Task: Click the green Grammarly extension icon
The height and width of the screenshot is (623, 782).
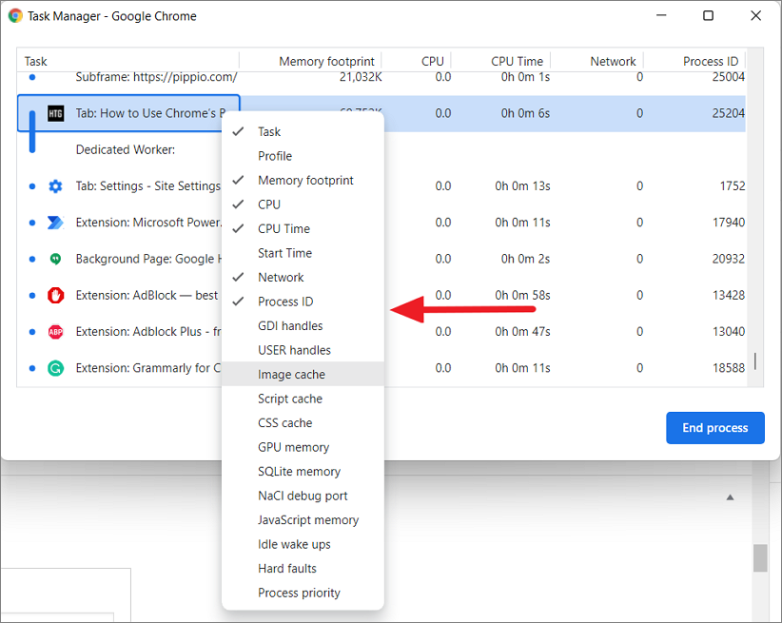Action: (55, 368)
